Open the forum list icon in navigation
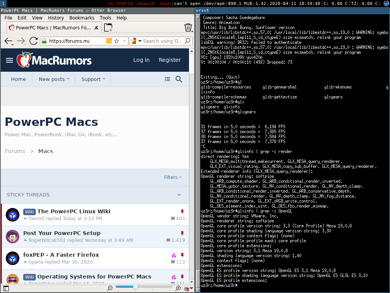 point(168,79)
